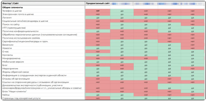
Task: Select the "Микроразметка" label cell
Action: [x=43, y=58]
